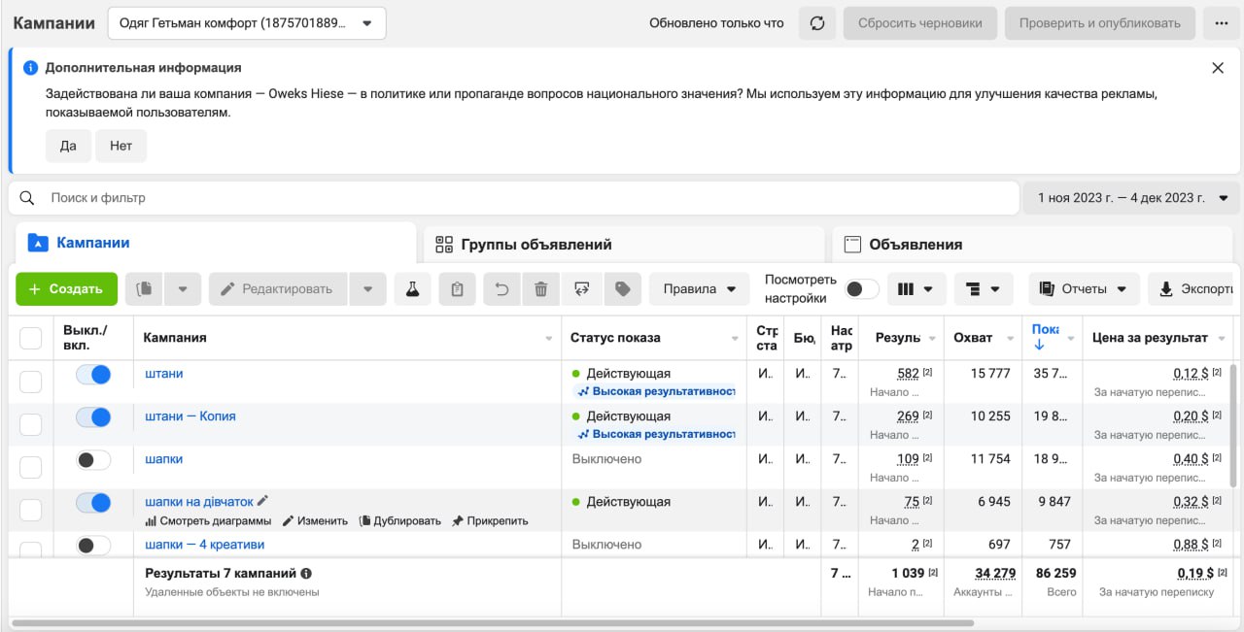
Task: Tick the select-all checkbox in table header
Action: [x=31, y=338]
